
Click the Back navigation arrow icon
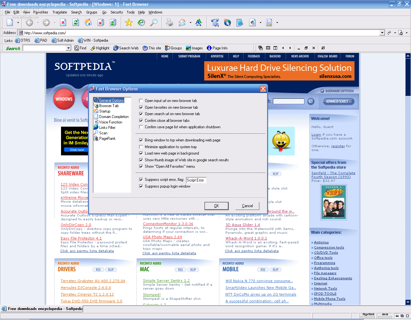point(29,22)
